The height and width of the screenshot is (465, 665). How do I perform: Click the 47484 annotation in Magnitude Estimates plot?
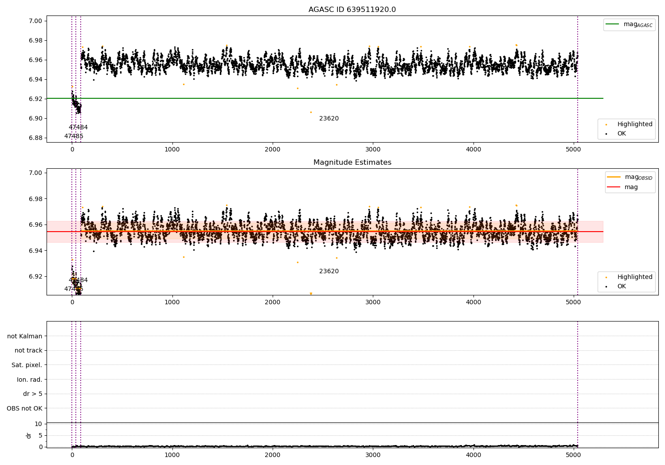pos(78,280)
